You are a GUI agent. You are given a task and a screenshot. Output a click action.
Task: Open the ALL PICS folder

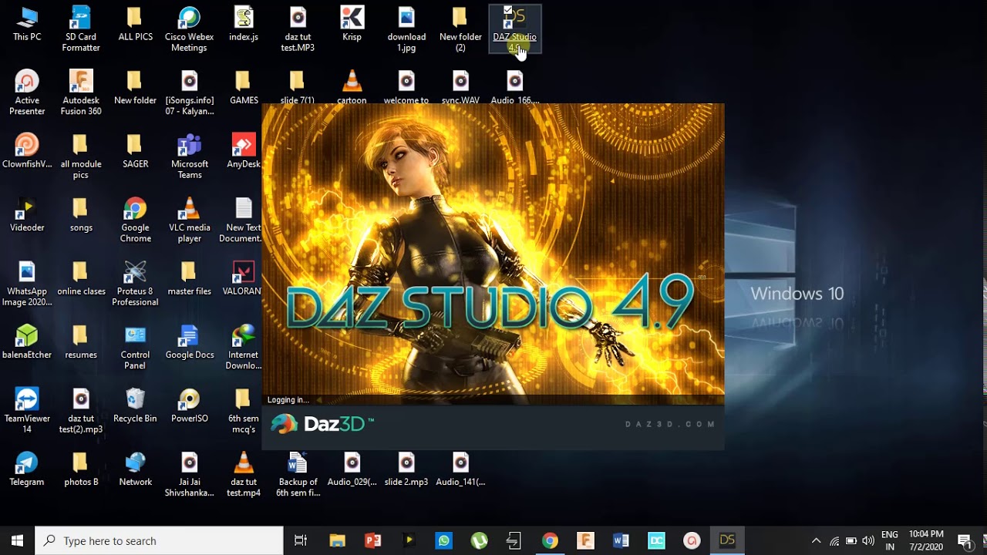[135, 25]
